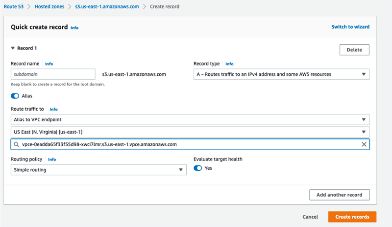Open the Route 53 breadcrumb link
The height and width of the screenshot is (227, 392).
click(14, 7)
